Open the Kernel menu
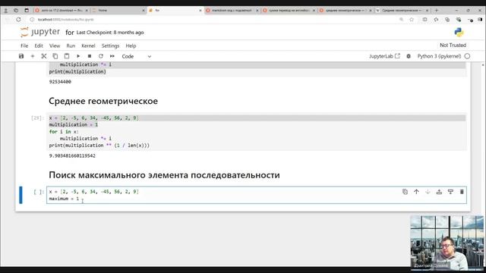Viewport: 486px width, 273px height. tap(88, 45)
